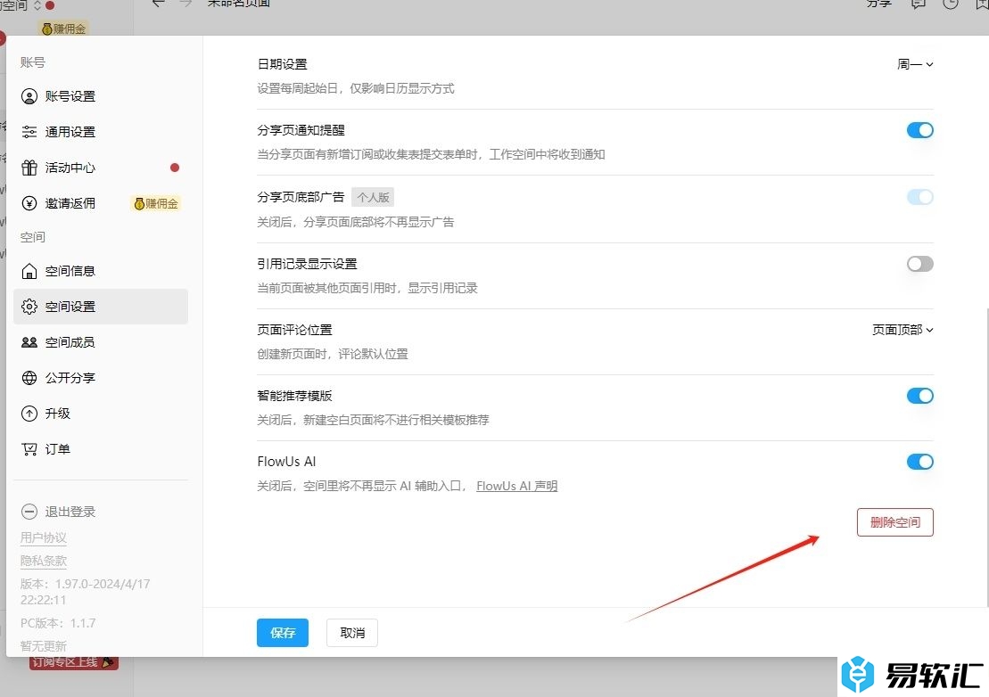The image size is (989, 697).
Task: Open the week start day dropdown 周一
Action: click(915, 64)
